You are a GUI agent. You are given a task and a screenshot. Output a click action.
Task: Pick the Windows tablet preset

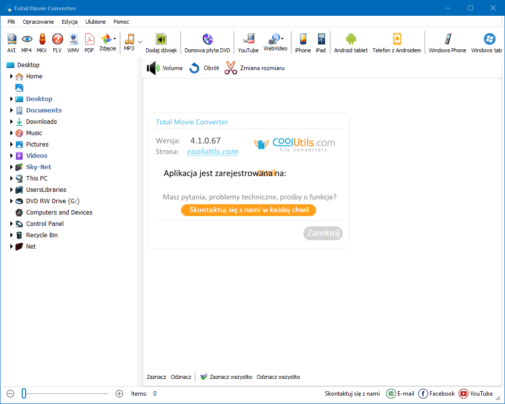[487, 43]
